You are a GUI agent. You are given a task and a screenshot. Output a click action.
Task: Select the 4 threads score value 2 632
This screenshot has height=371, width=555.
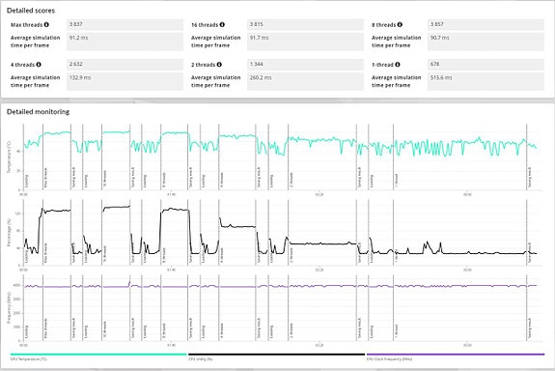[x=125, y=64]
